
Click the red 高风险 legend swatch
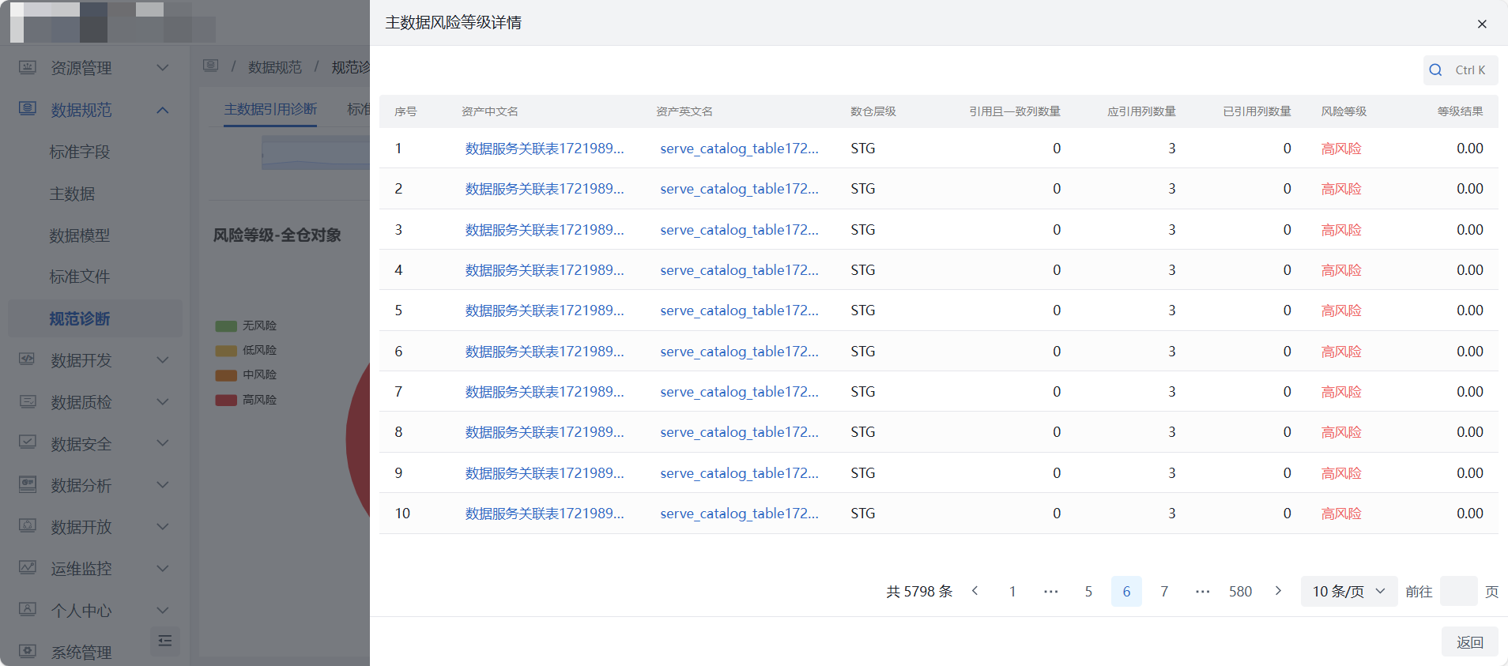coord(226,401)
